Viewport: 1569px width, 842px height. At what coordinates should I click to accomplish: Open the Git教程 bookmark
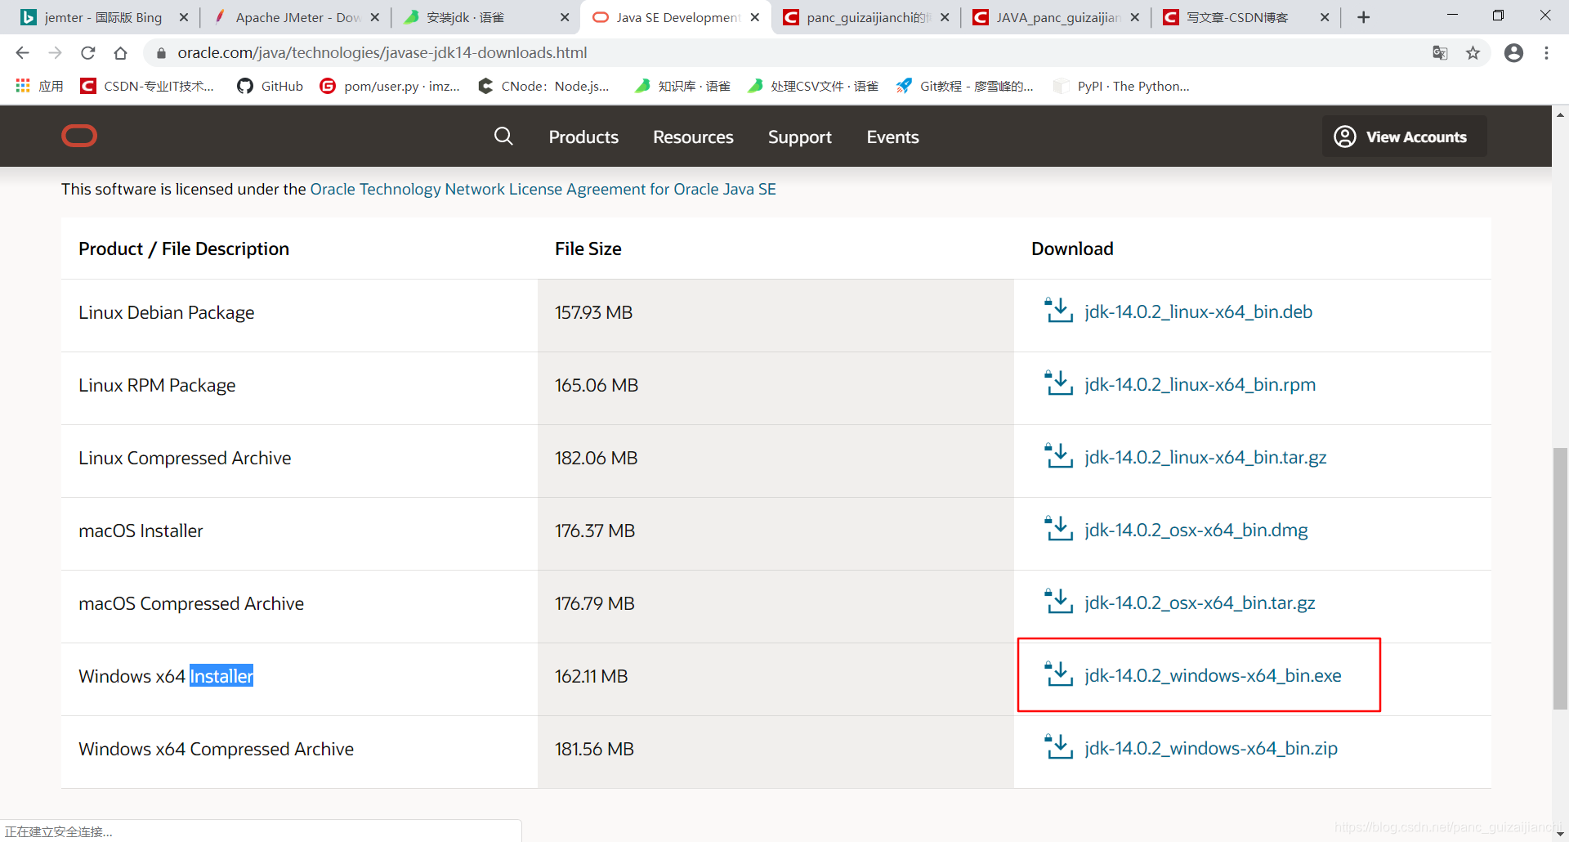click(965, 86)
